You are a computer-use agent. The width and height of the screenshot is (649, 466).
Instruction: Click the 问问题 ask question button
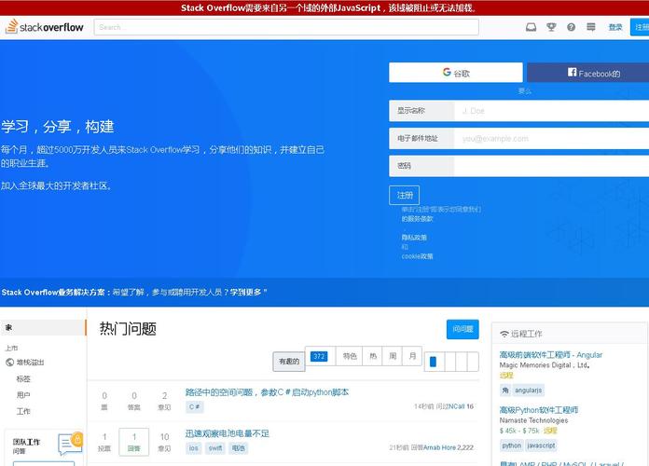463,329
